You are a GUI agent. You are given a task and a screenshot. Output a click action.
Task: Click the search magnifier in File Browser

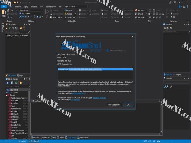pos(29,32)
